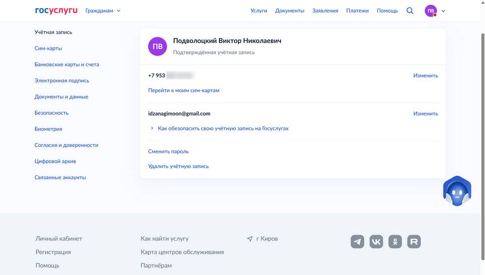Click Удалить учётную запись link
This screenshot has width=485, height=275.
click(x=178, y=166)
